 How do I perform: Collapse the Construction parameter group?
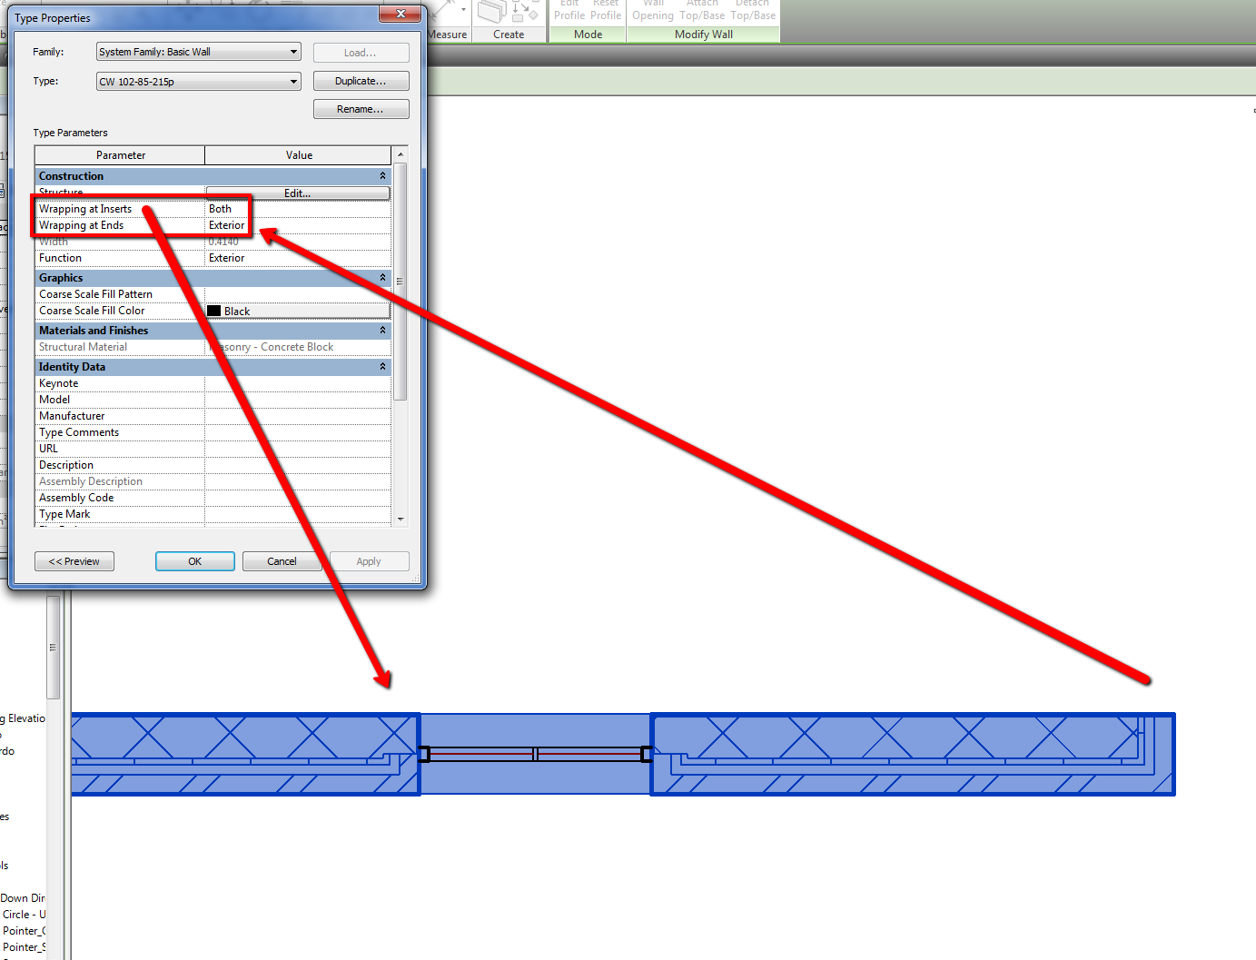coord(382,176)
